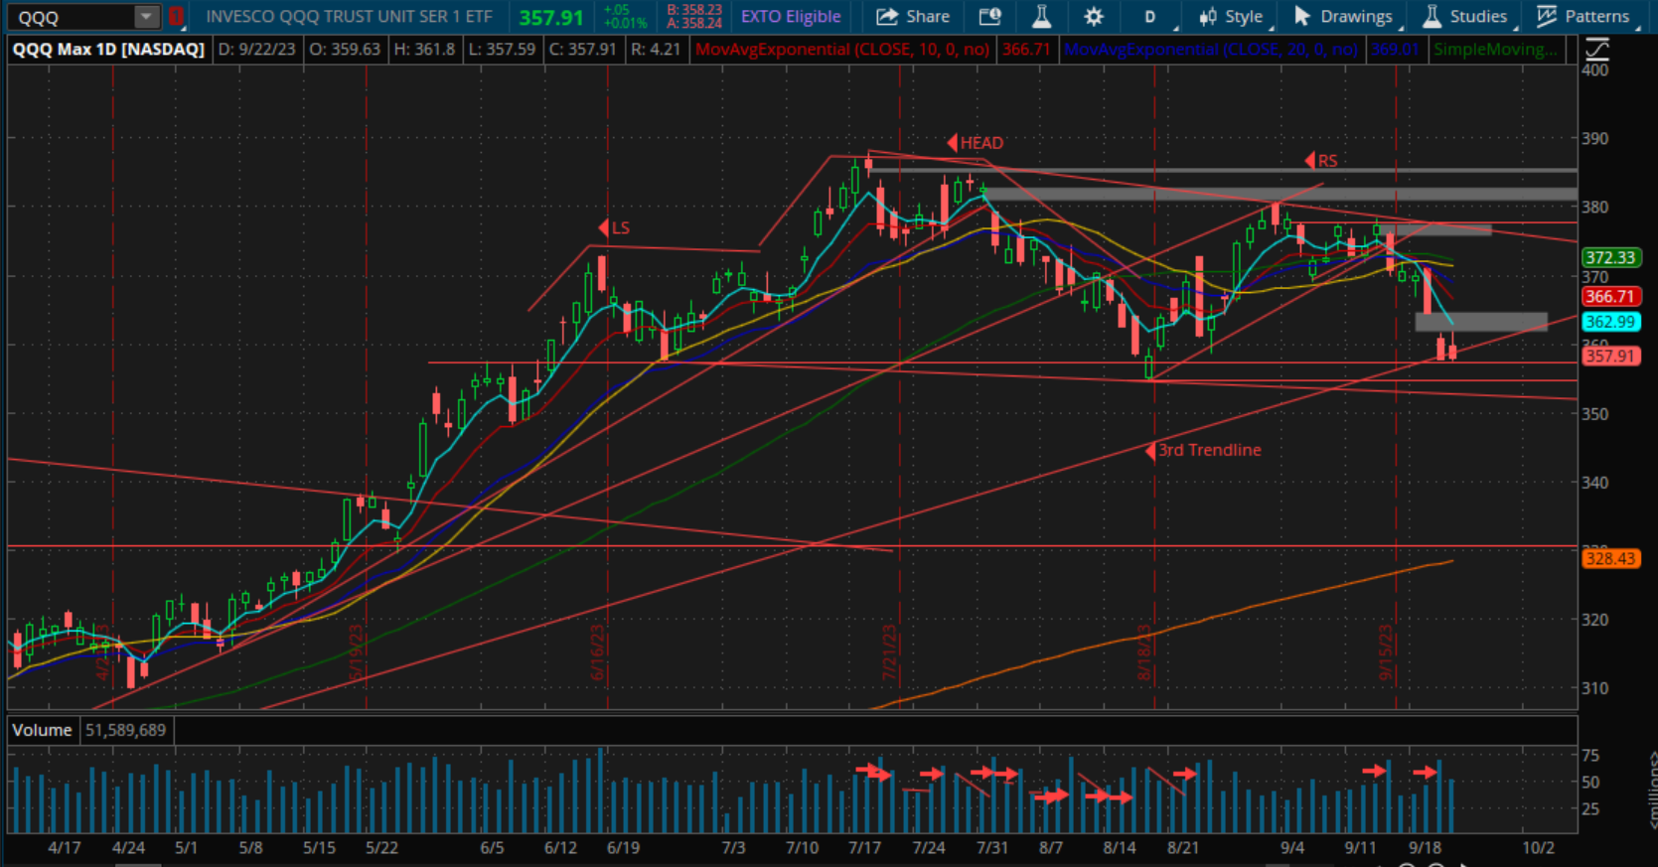
Task: Click the H: 361.8 high value
Action: click(x=424, y=49)
